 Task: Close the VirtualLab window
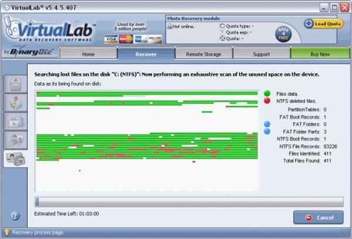pos(344,8)
